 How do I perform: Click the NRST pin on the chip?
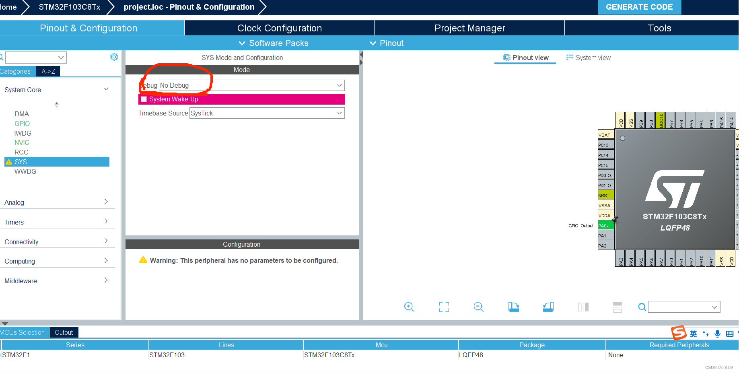click(x=606, y=195)
